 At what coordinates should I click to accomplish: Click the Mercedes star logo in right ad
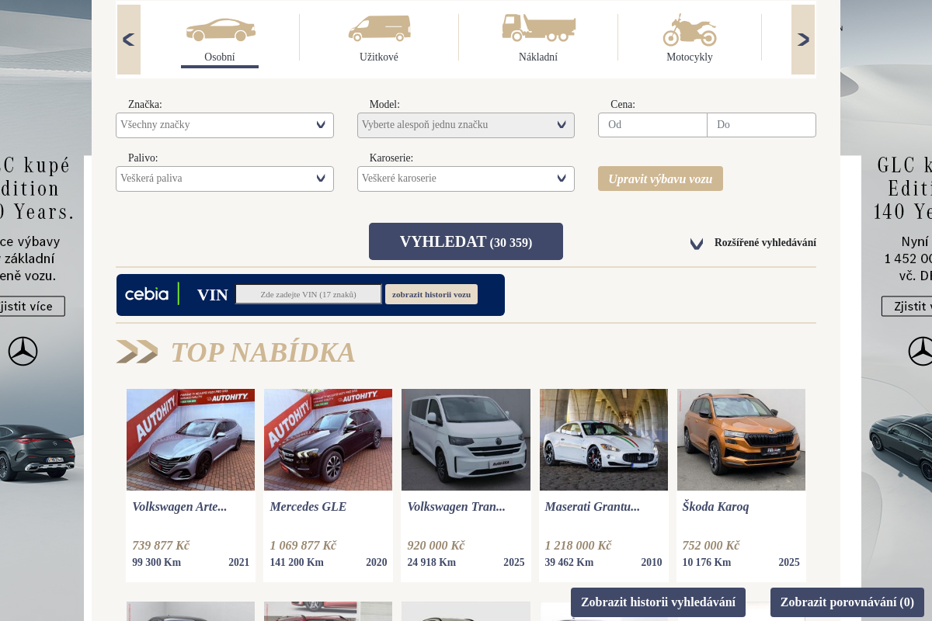[921, 352]
